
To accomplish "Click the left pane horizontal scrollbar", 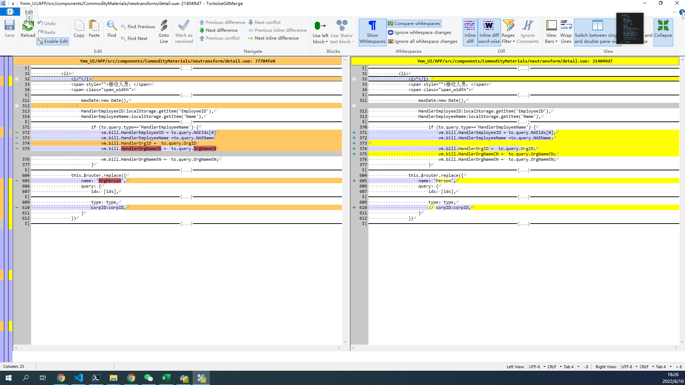I will point(178,347).
